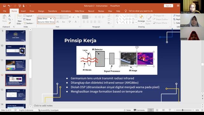Click the Save icon in the title bar

click(x=4, y=6)
